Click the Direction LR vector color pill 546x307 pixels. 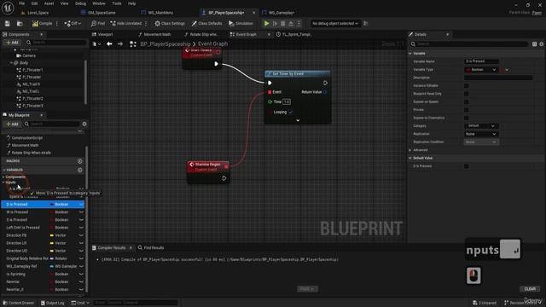51,243
